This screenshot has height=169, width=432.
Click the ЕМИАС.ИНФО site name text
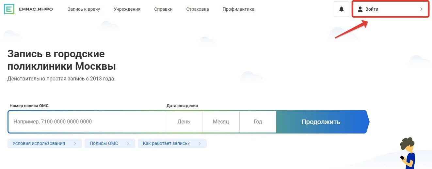point(36,9)
